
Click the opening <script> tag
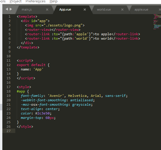25,60
